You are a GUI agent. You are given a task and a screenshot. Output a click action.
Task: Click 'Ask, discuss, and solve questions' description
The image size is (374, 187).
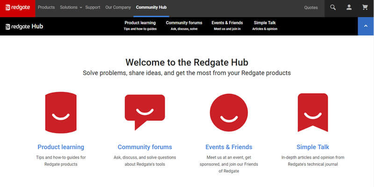[145, 161]
